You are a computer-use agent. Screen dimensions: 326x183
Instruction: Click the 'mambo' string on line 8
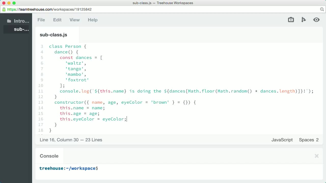point(74,74)
